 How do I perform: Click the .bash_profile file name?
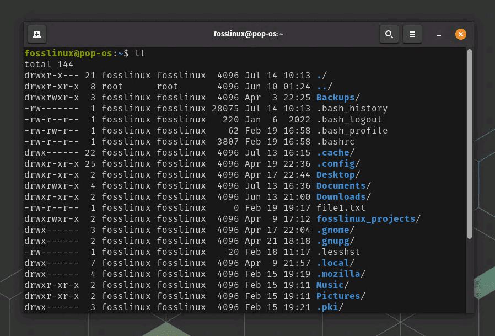[x=352, y=131]
